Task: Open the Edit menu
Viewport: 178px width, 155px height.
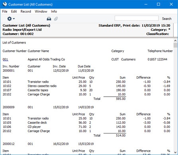Action: point(14,12)
